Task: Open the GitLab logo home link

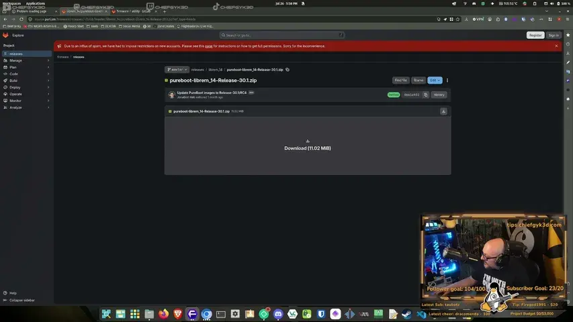Action: coord(5,36)
